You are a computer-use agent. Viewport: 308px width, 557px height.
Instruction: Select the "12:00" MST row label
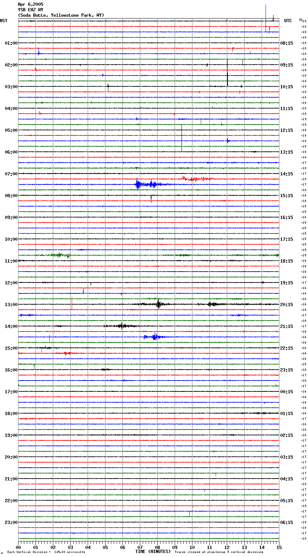[11, 283]
